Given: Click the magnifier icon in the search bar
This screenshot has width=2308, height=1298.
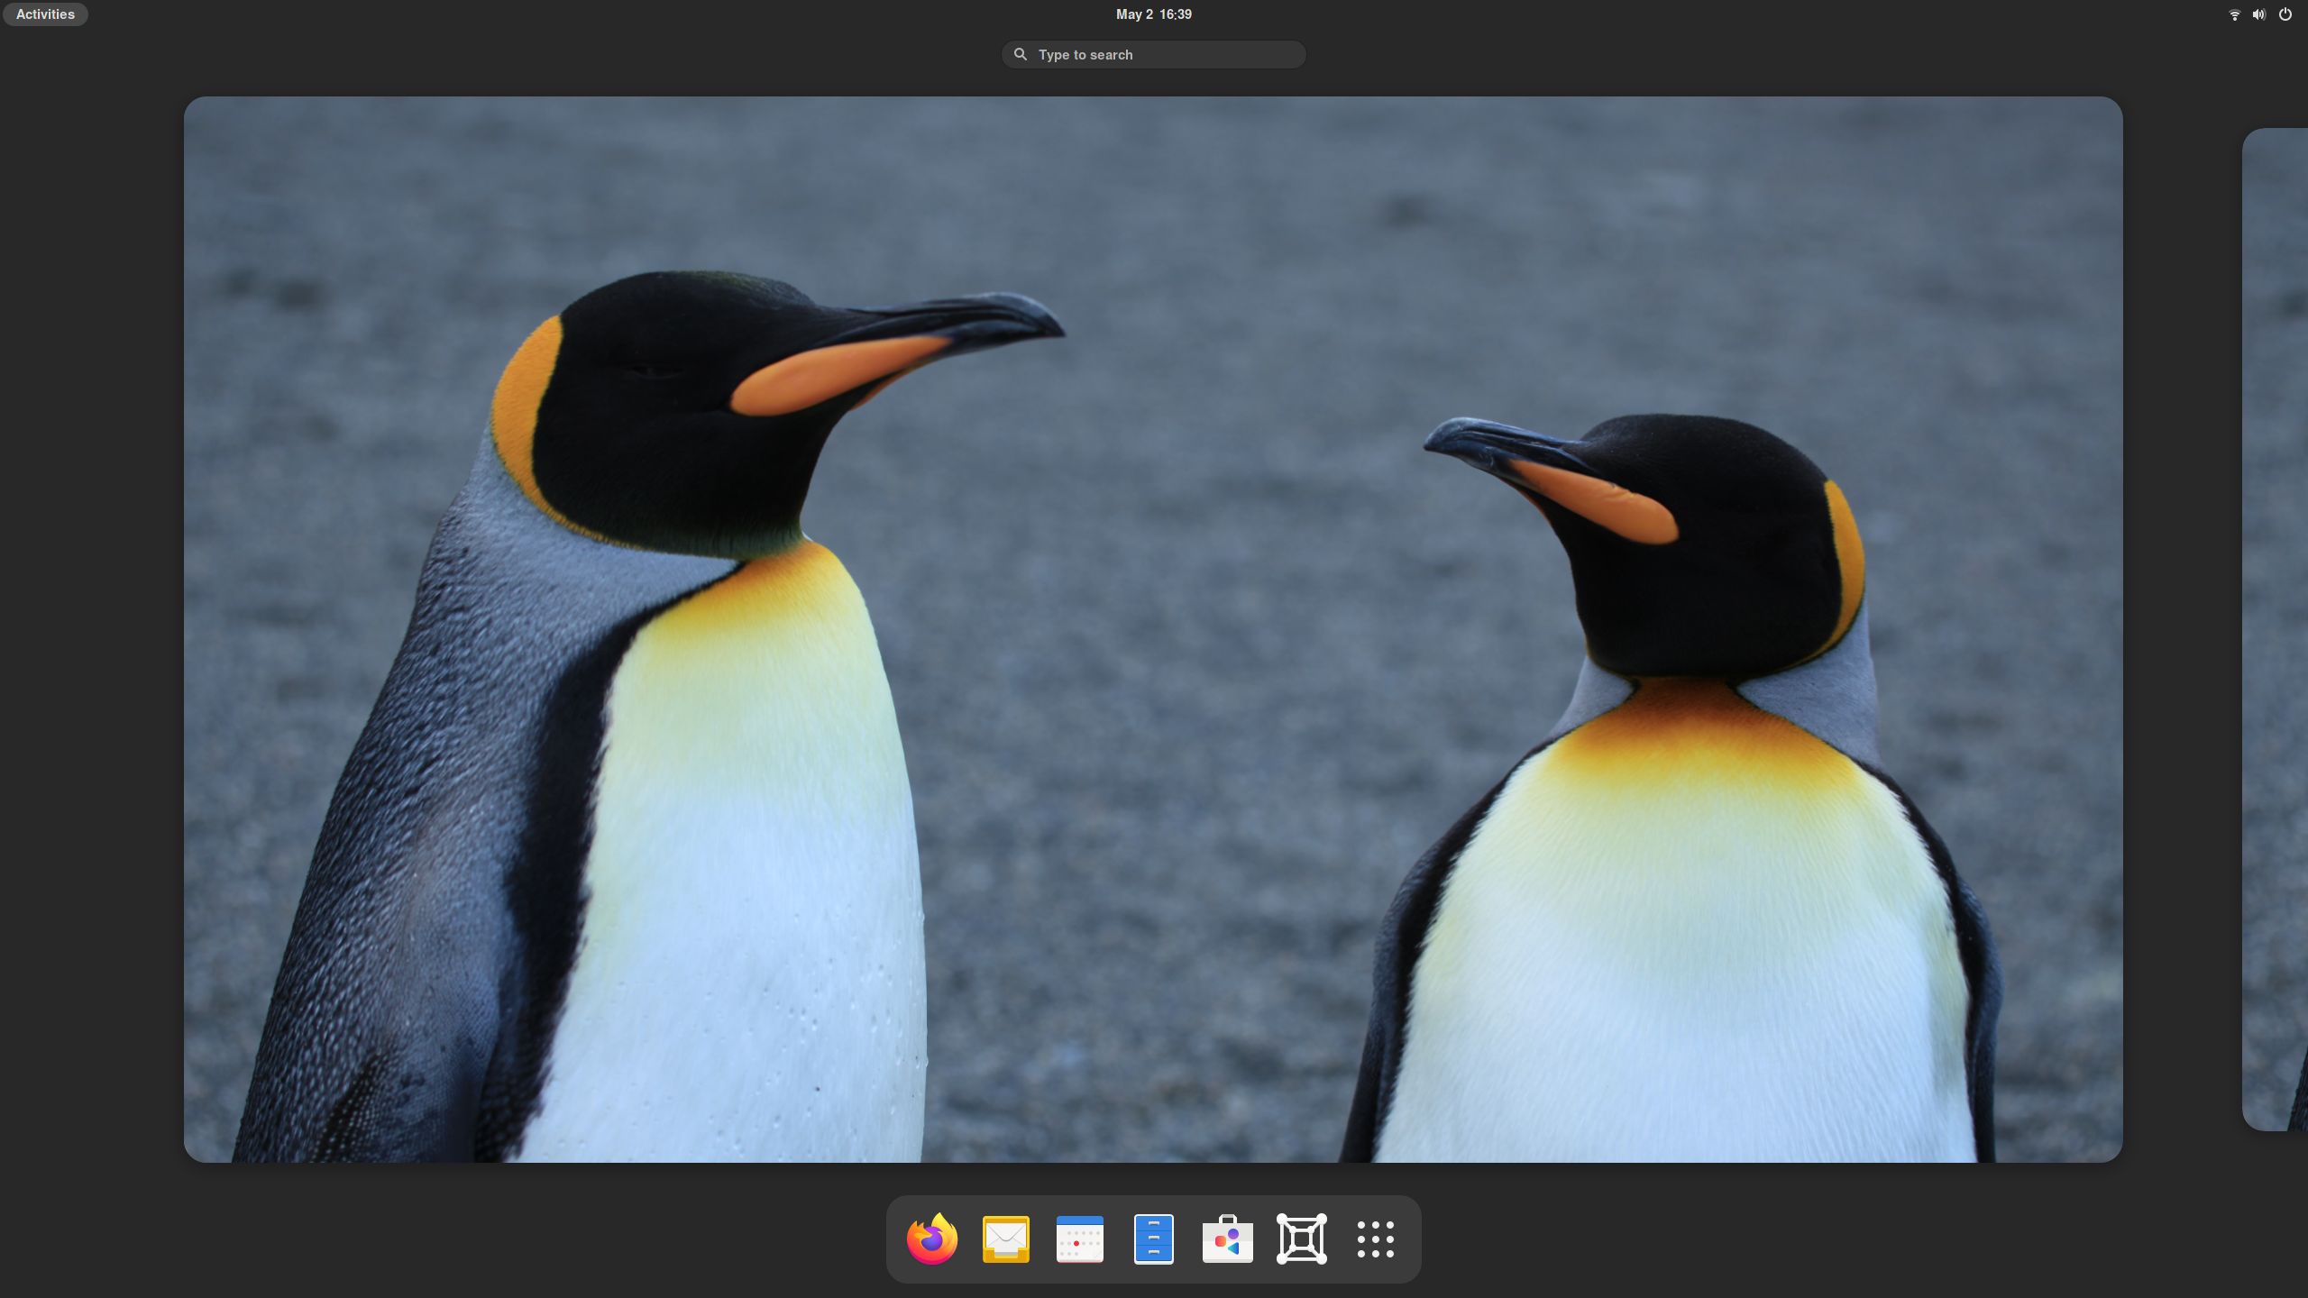Looking at the screenshot, I should point(1020,54).
